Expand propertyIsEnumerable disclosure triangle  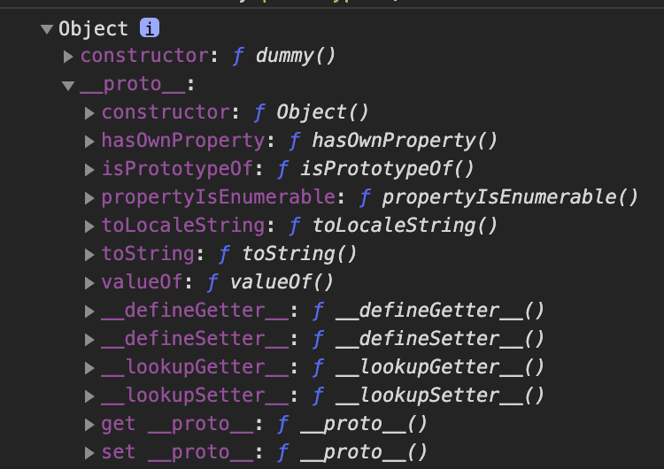pyautogui.click(x=89, y=198)
